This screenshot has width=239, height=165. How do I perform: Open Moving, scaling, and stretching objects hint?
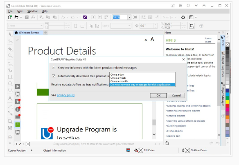[189, 106]
